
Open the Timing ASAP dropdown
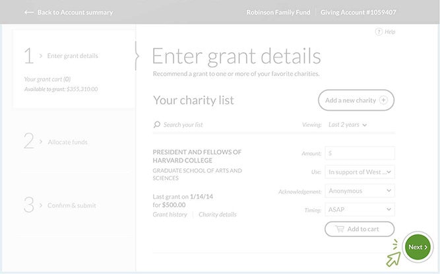click(360, 210)
